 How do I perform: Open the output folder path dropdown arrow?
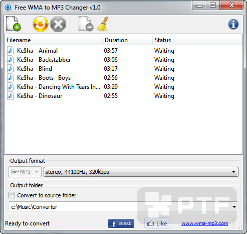click(x=234, y=207)
